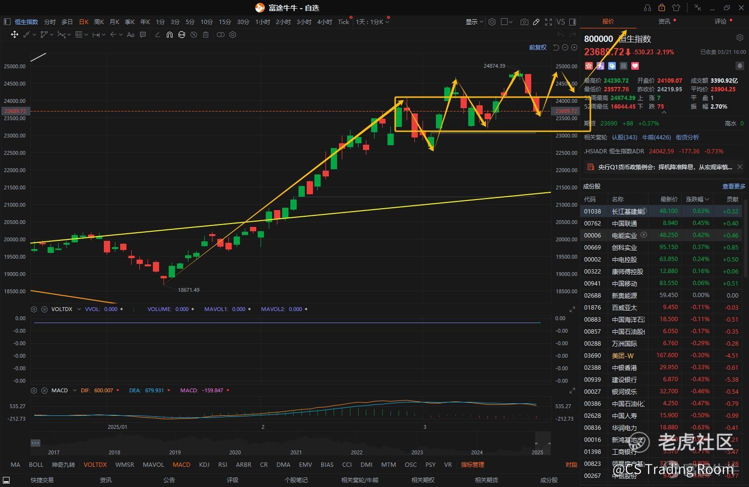Select the 分时 intraday view
Viewport: 749px width, 487px height.
point(50,22)
